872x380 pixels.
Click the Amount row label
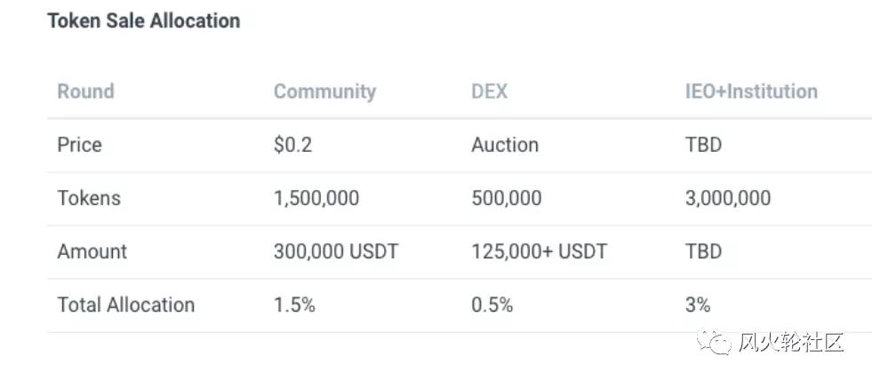coord(92,251)
